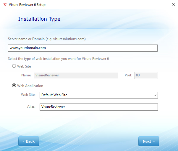Click the 'Name:' label
Viewport: 178px width, 151px height.
pyautogui.click(x=26, y=75)
